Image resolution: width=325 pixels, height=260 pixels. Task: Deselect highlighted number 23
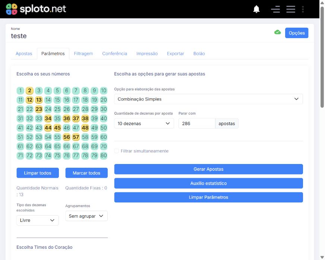click(x=39, y=109)
